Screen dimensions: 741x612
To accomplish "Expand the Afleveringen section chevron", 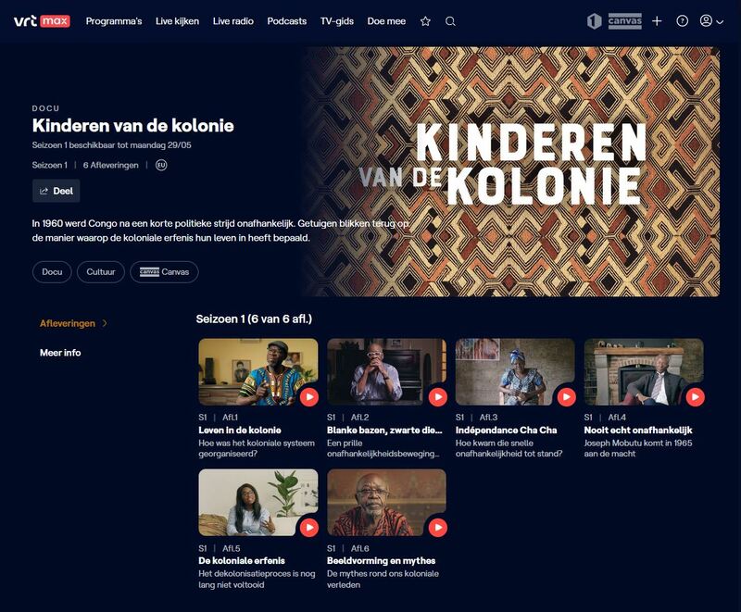I will pos(105,323).
